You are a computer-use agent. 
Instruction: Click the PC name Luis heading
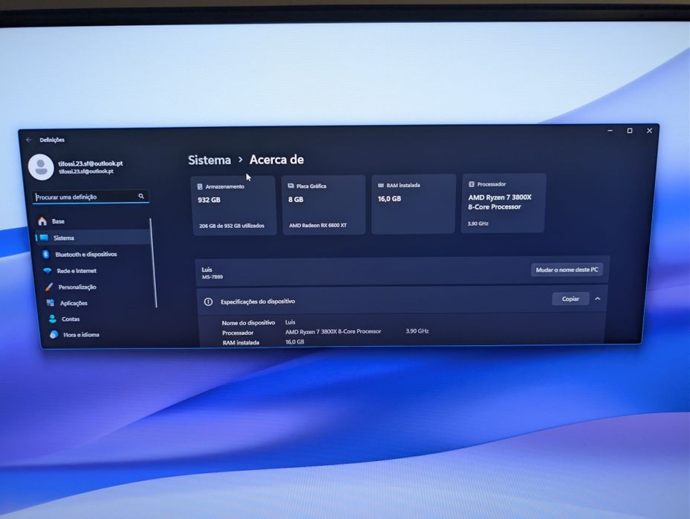point(206,270)
